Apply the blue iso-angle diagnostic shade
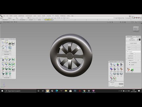The image size is (142, 107). pos(111,69)
